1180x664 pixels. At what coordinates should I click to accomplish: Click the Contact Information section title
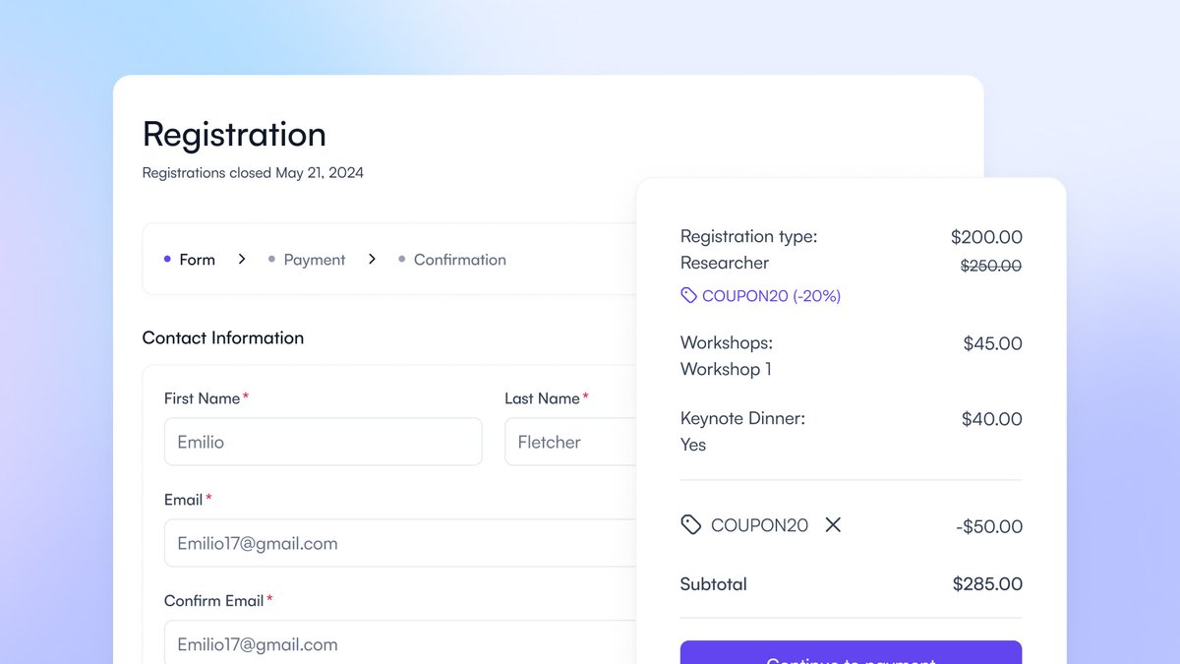click(223, 337)
